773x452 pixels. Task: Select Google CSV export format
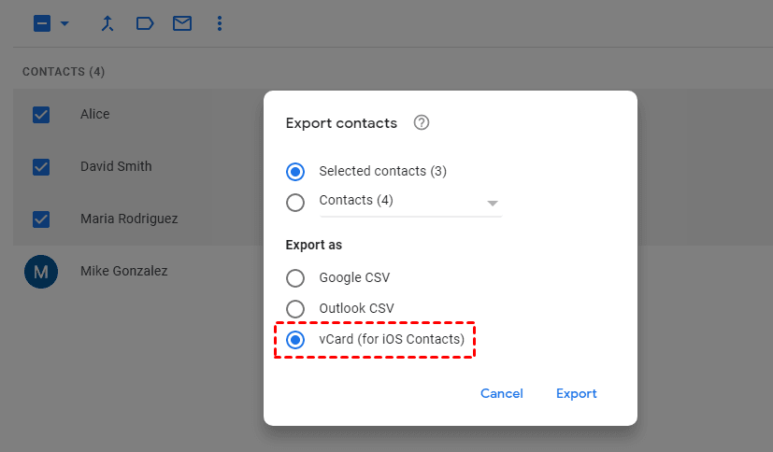point(295,278)
